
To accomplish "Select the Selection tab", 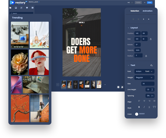I will [135, 11].
